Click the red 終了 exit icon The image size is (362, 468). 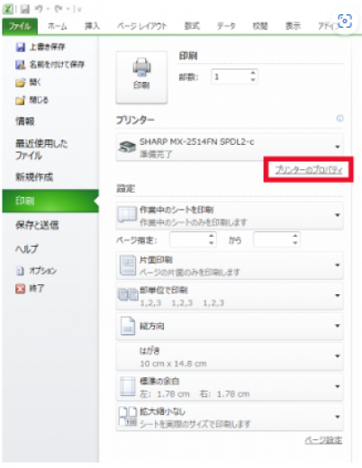(x=20, y=289)
